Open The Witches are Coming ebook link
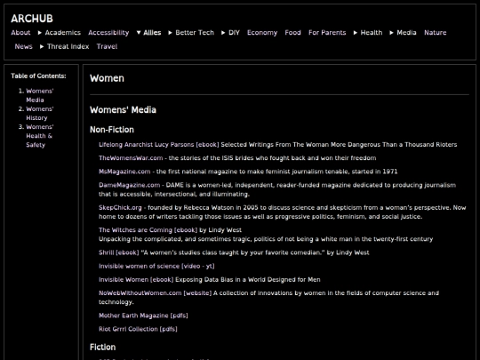480x360 pixels. point(148,230)
